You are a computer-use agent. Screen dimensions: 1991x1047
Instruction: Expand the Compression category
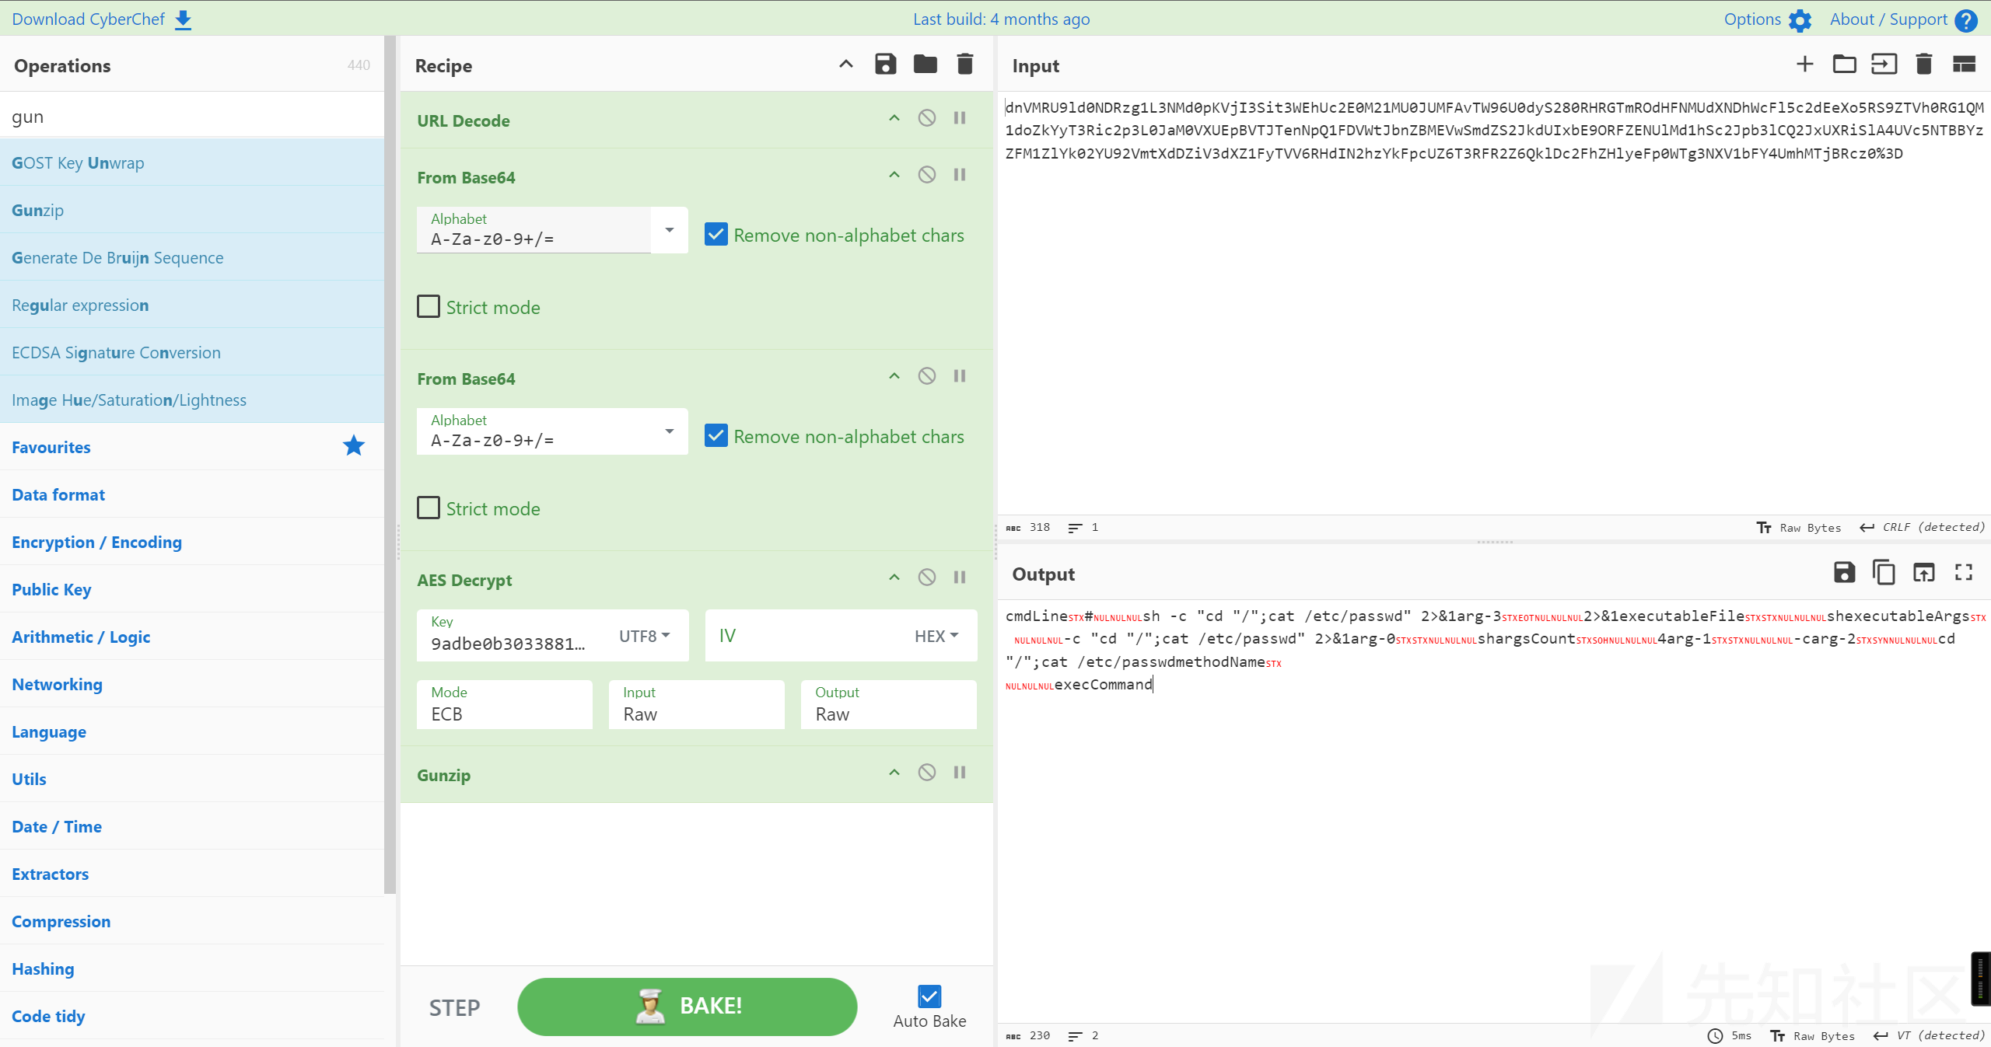point(192,921)
